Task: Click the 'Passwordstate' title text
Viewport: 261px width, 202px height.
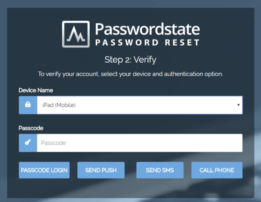Action: [147, 29]
